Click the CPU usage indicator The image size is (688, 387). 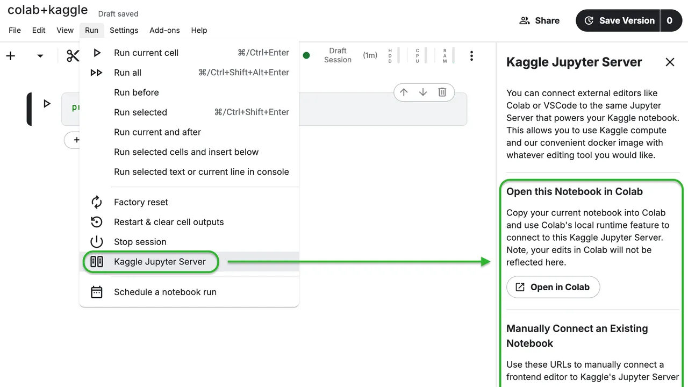point(420,55)
